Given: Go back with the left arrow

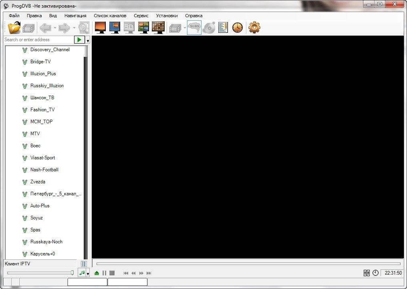Looking at the screenshot, I should [x=46, y=28].
